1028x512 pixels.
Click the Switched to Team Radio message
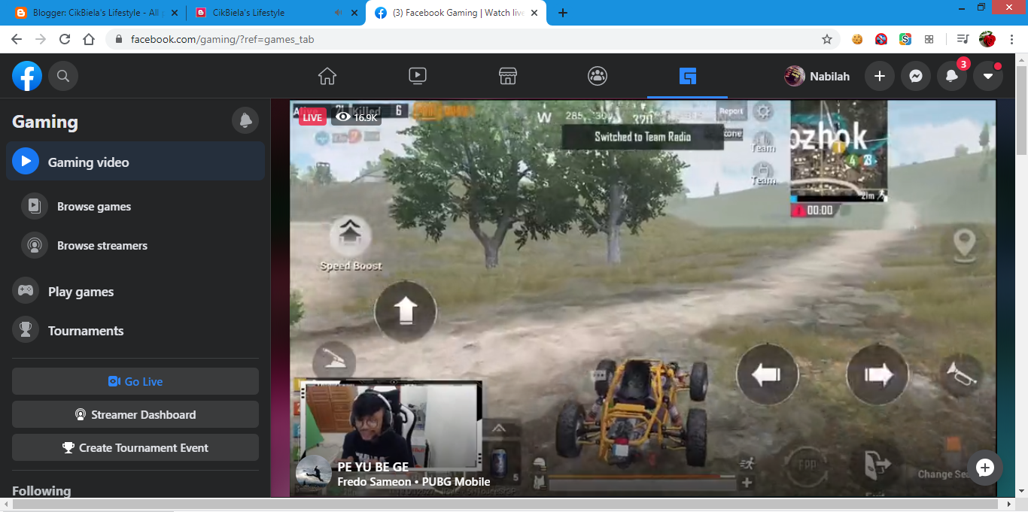tap(643, 137)
